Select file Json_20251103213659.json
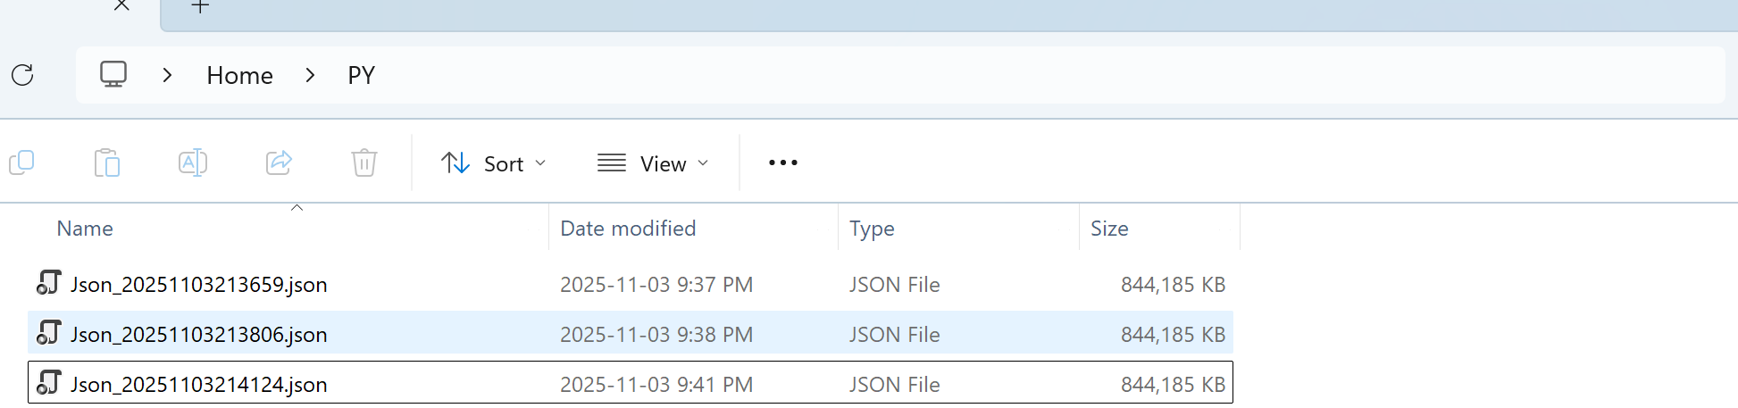The image size is (1738, 408). pos(630,284)
